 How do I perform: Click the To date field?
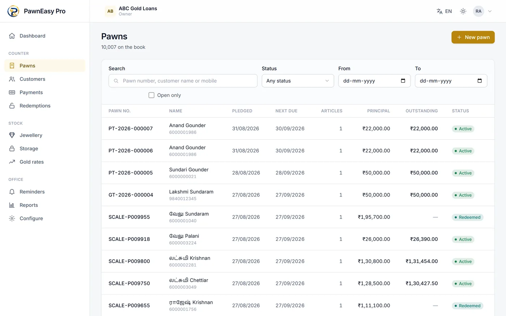coord(451,81)
